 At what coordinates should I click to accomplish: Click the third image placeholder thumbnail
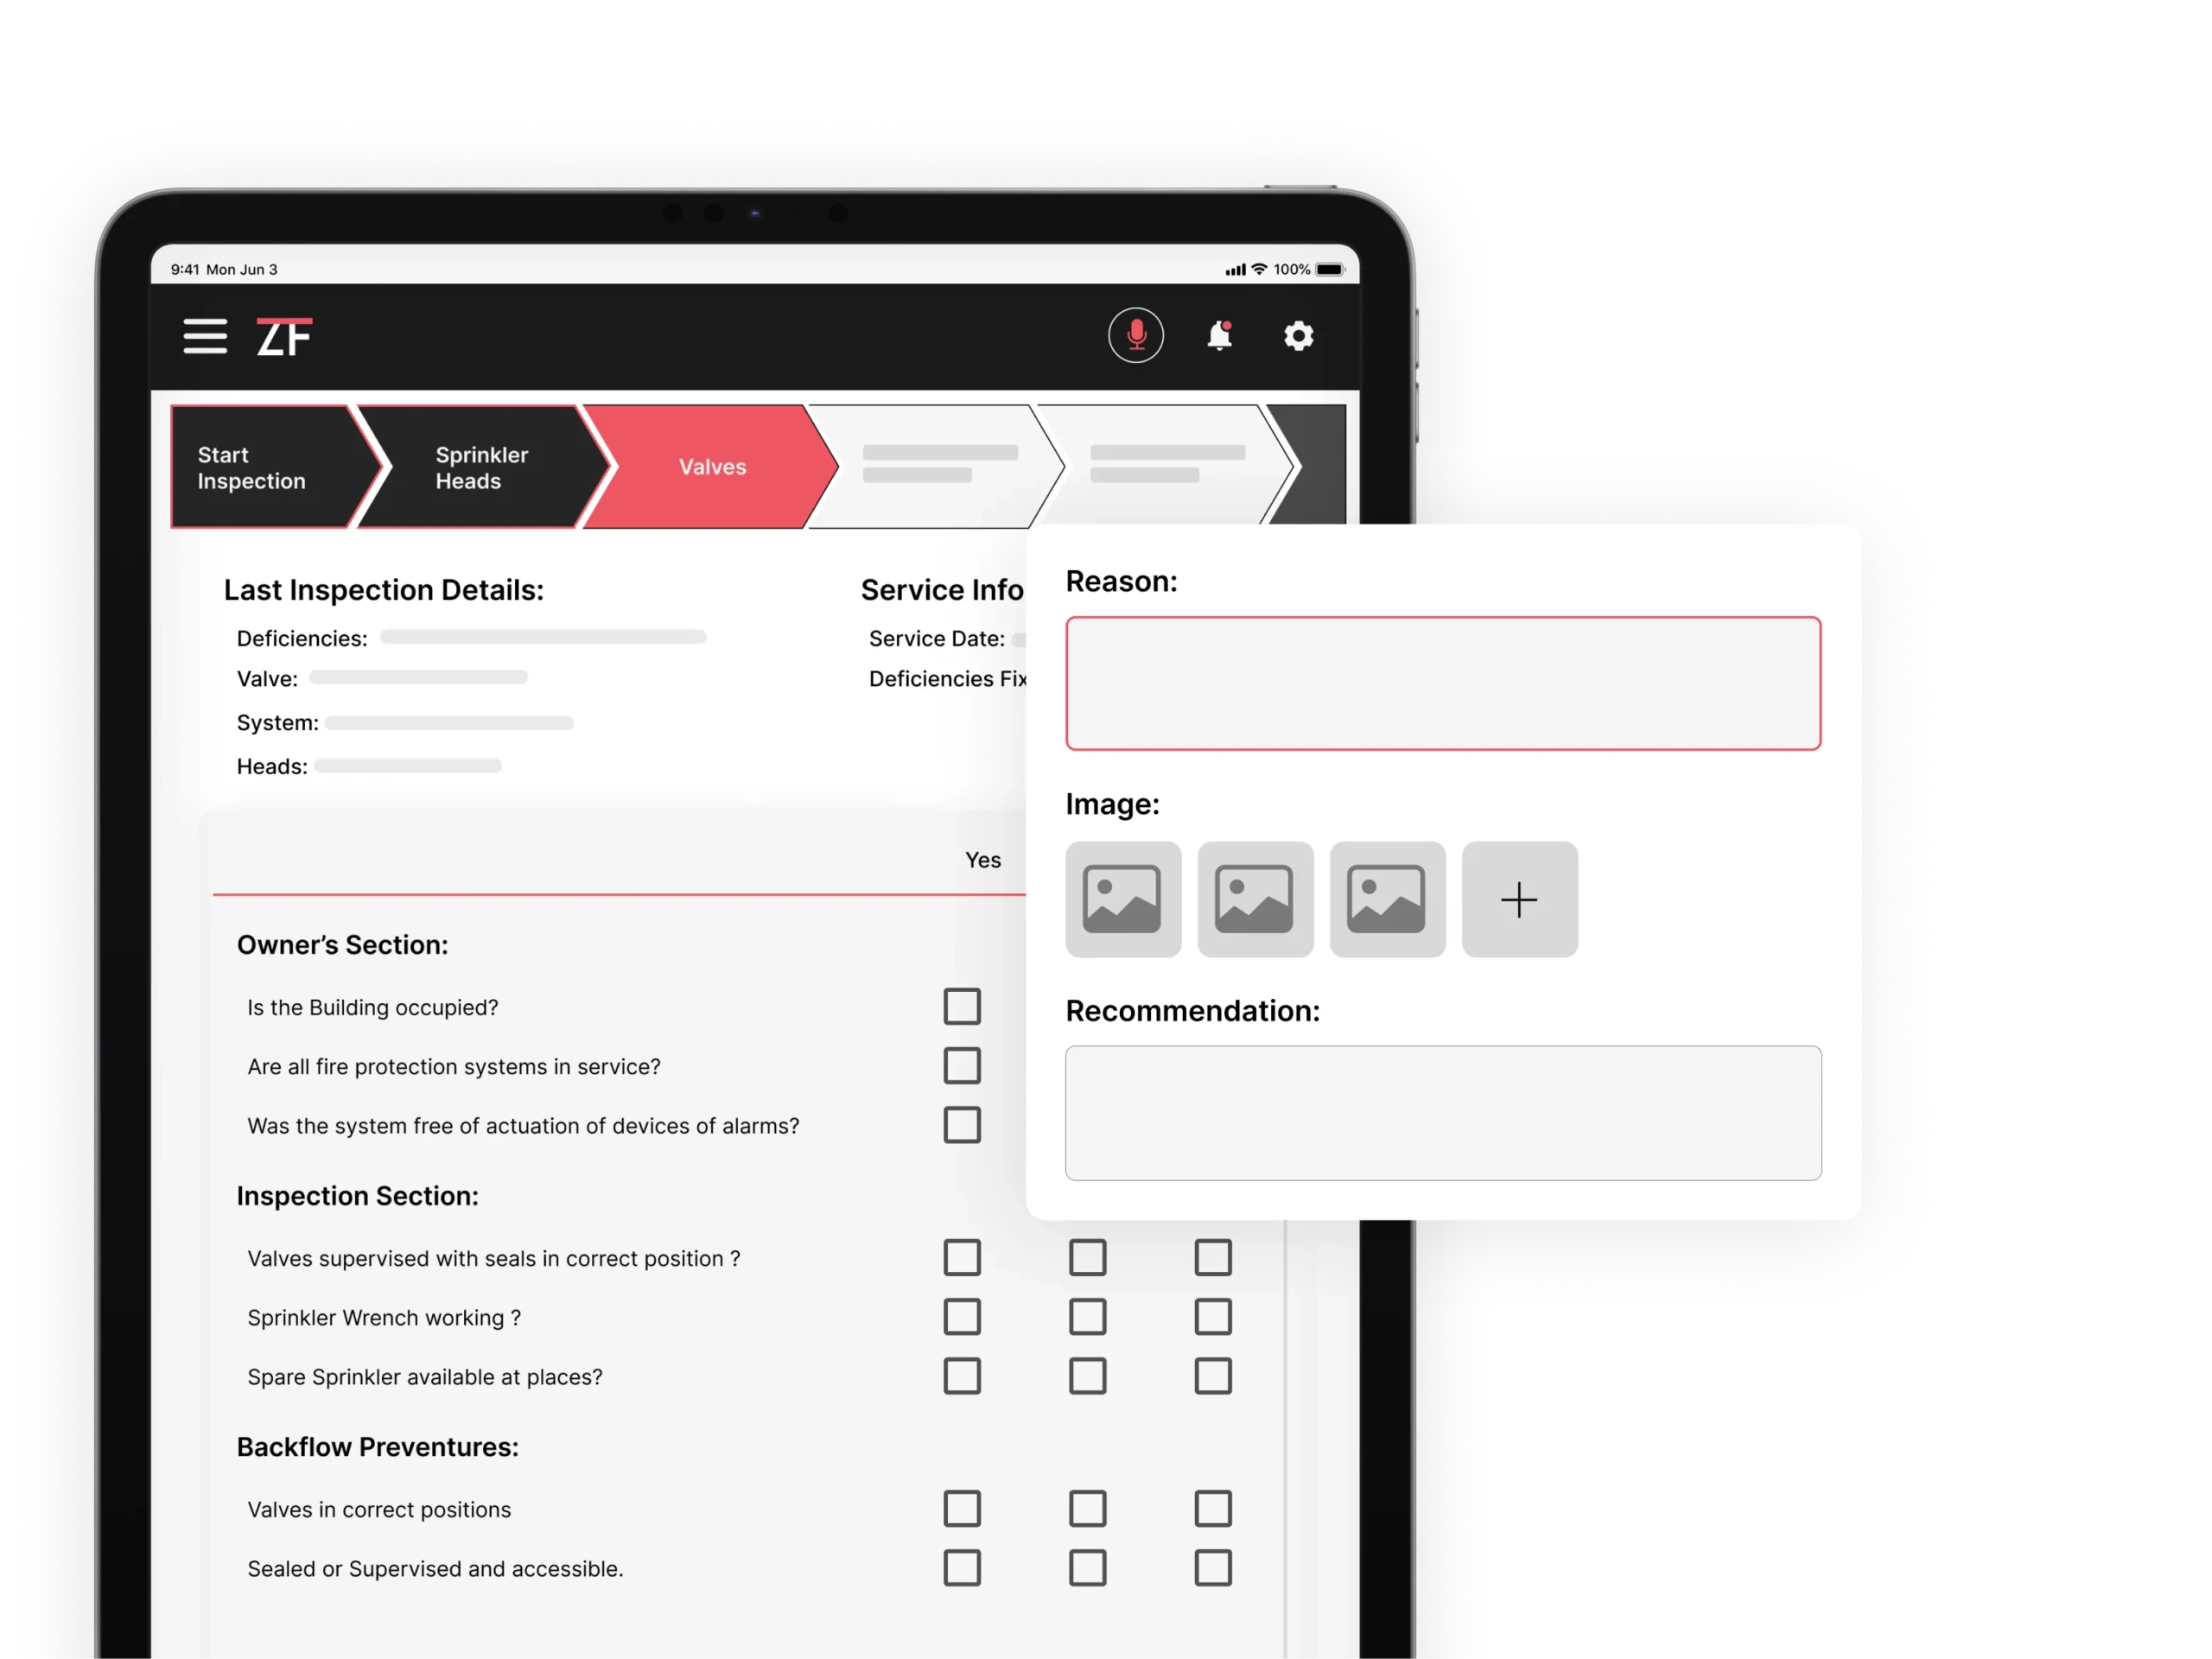click(1387, 901)
